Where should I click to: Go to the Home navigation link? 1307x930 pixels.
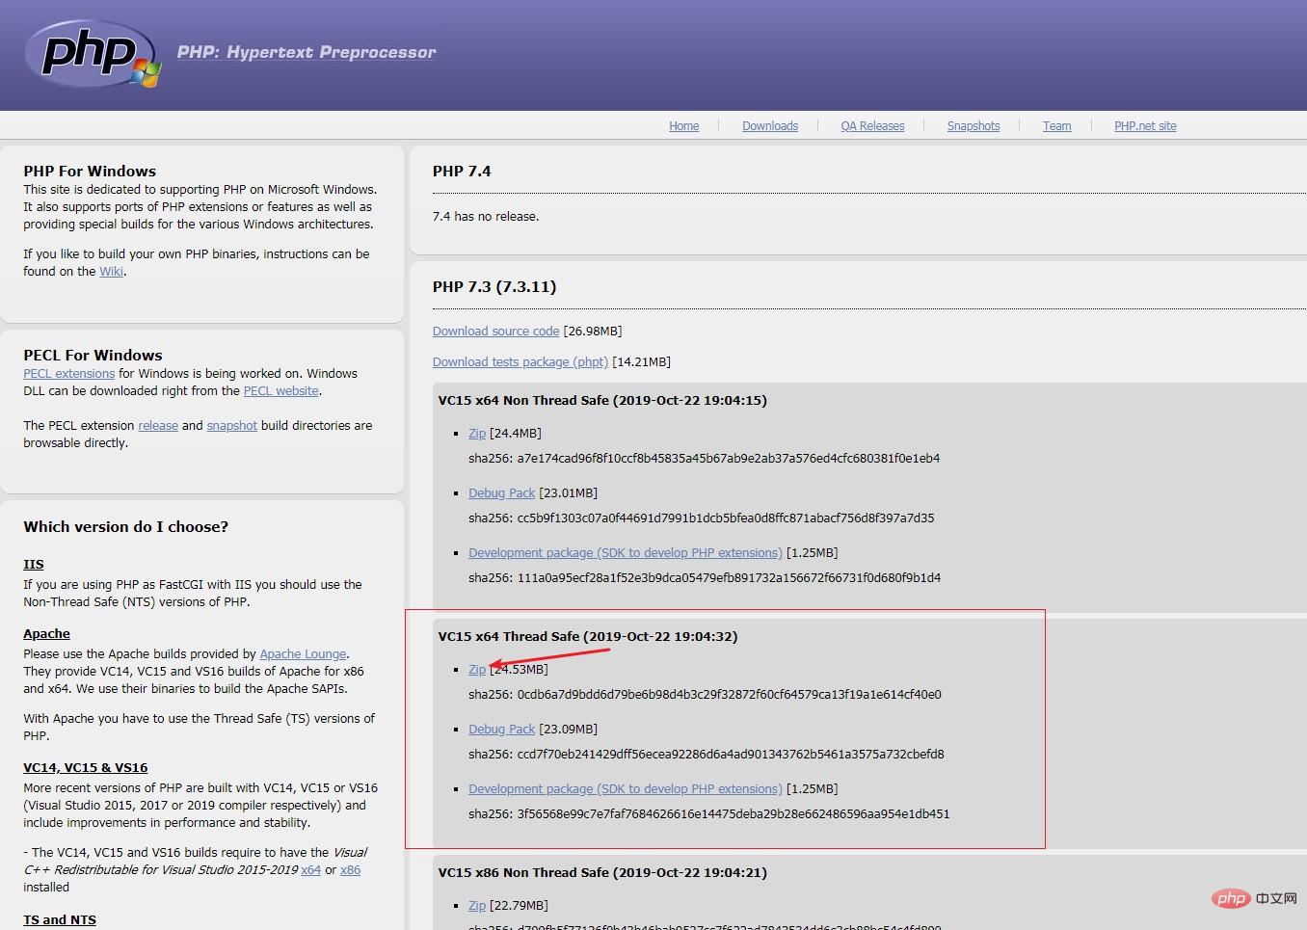point(684,126)
